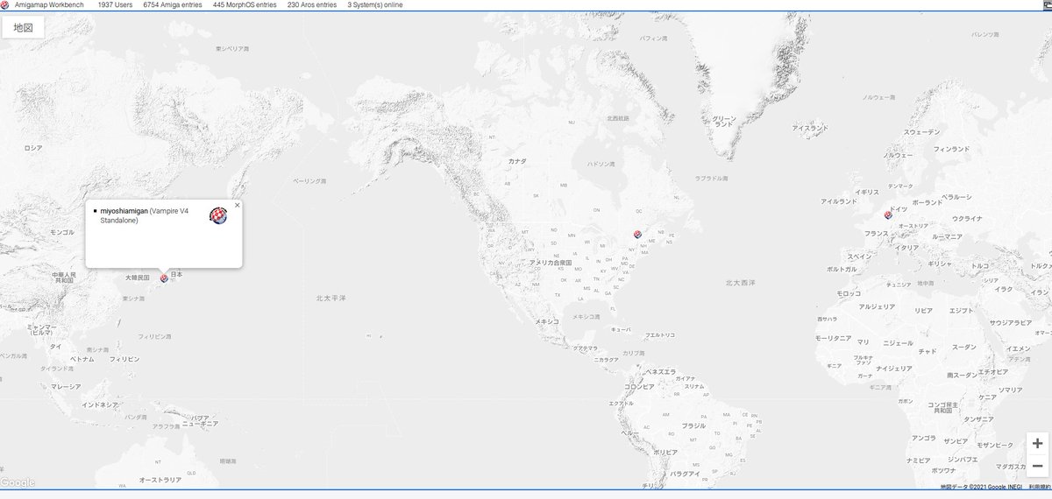The width and height of the screenshot is (1052, 499).
Task: Close the miyoshiamigan info popup
Action: click(x=237, y=205)
